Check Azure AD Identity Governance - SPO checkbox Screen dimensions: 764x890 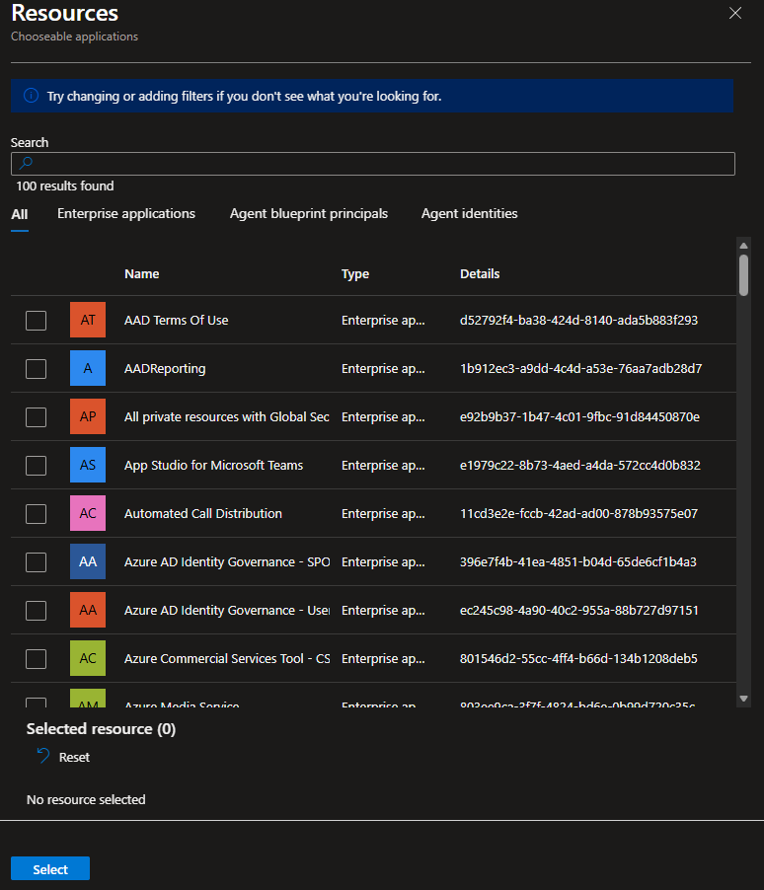pyautogui.click(x=36, y=562)
